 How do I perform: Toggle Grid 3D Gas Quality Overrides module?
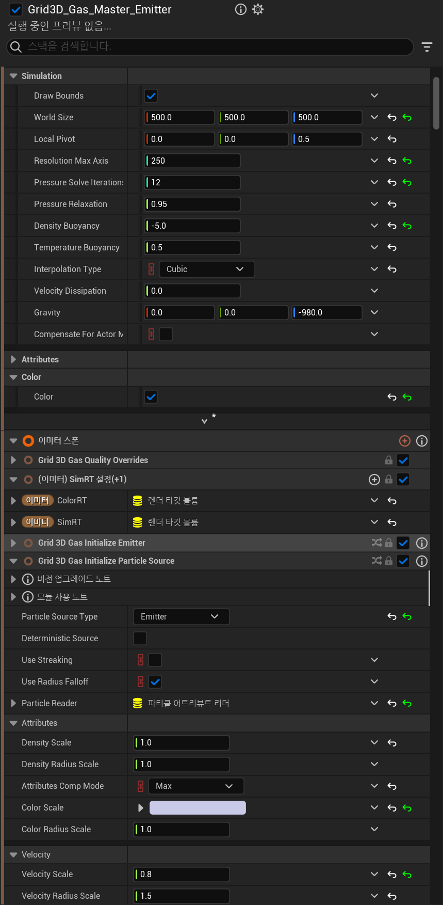coord(403,460)
